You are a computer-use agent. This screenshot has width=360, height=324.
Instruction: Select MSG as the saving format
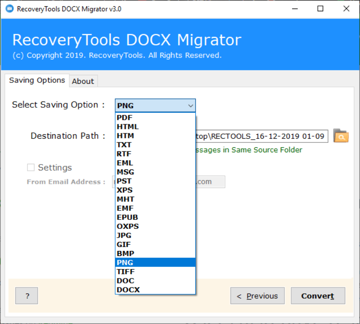[x=155, y=172]
